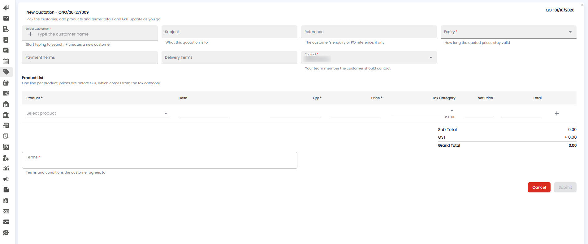Open the Select product dropdown

click(x=98, y=113)
